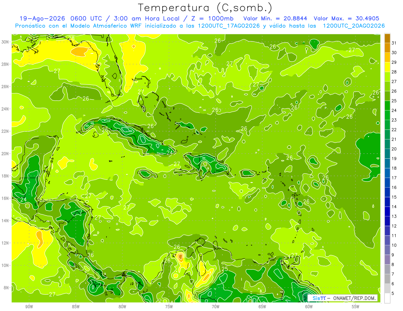Click yellow swatch between 28 and 29
Image resolution: width=403 pixels, height=311 pixels.
(387, 67)
